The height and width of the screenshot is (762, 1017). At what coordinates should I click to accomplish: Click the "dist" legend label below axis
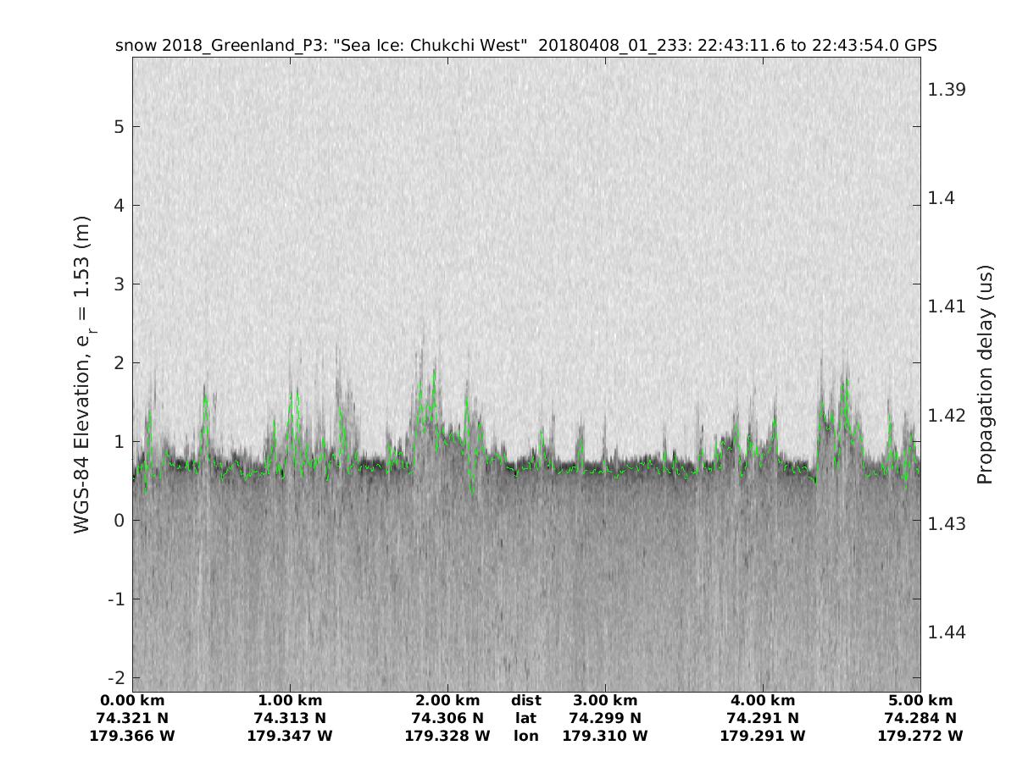pyautogui.click(x=525, y=701)
